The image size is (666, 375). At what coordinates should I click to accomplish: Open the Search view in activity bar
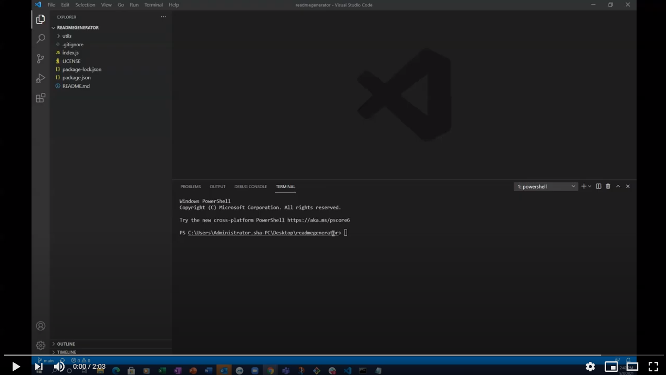(x=40, y=39)
